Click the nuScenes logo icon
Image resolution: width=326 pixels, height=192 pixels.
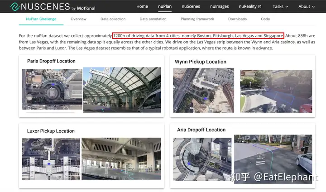(x=15, y=7)
